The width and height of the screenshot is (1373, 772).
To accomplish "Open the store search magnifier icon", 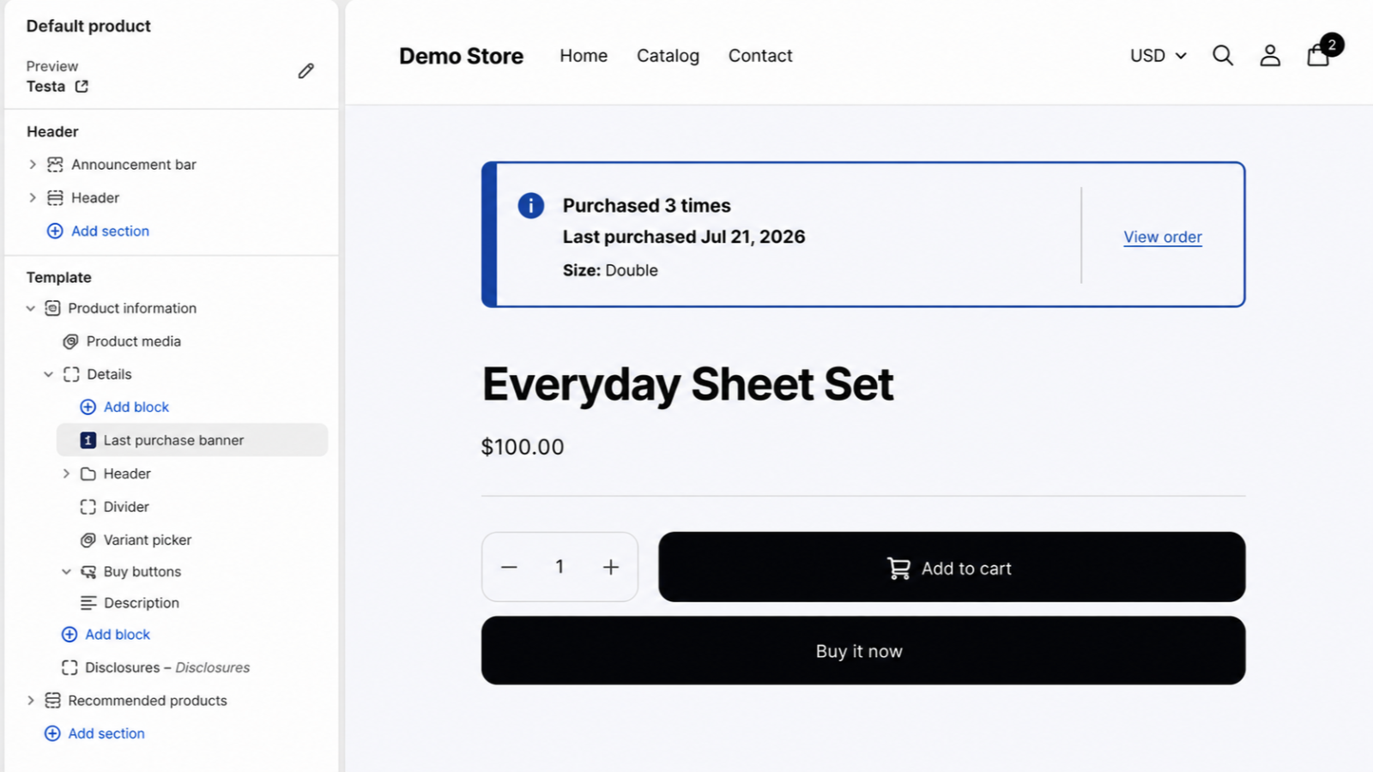I will click(x=1223, y=56).
